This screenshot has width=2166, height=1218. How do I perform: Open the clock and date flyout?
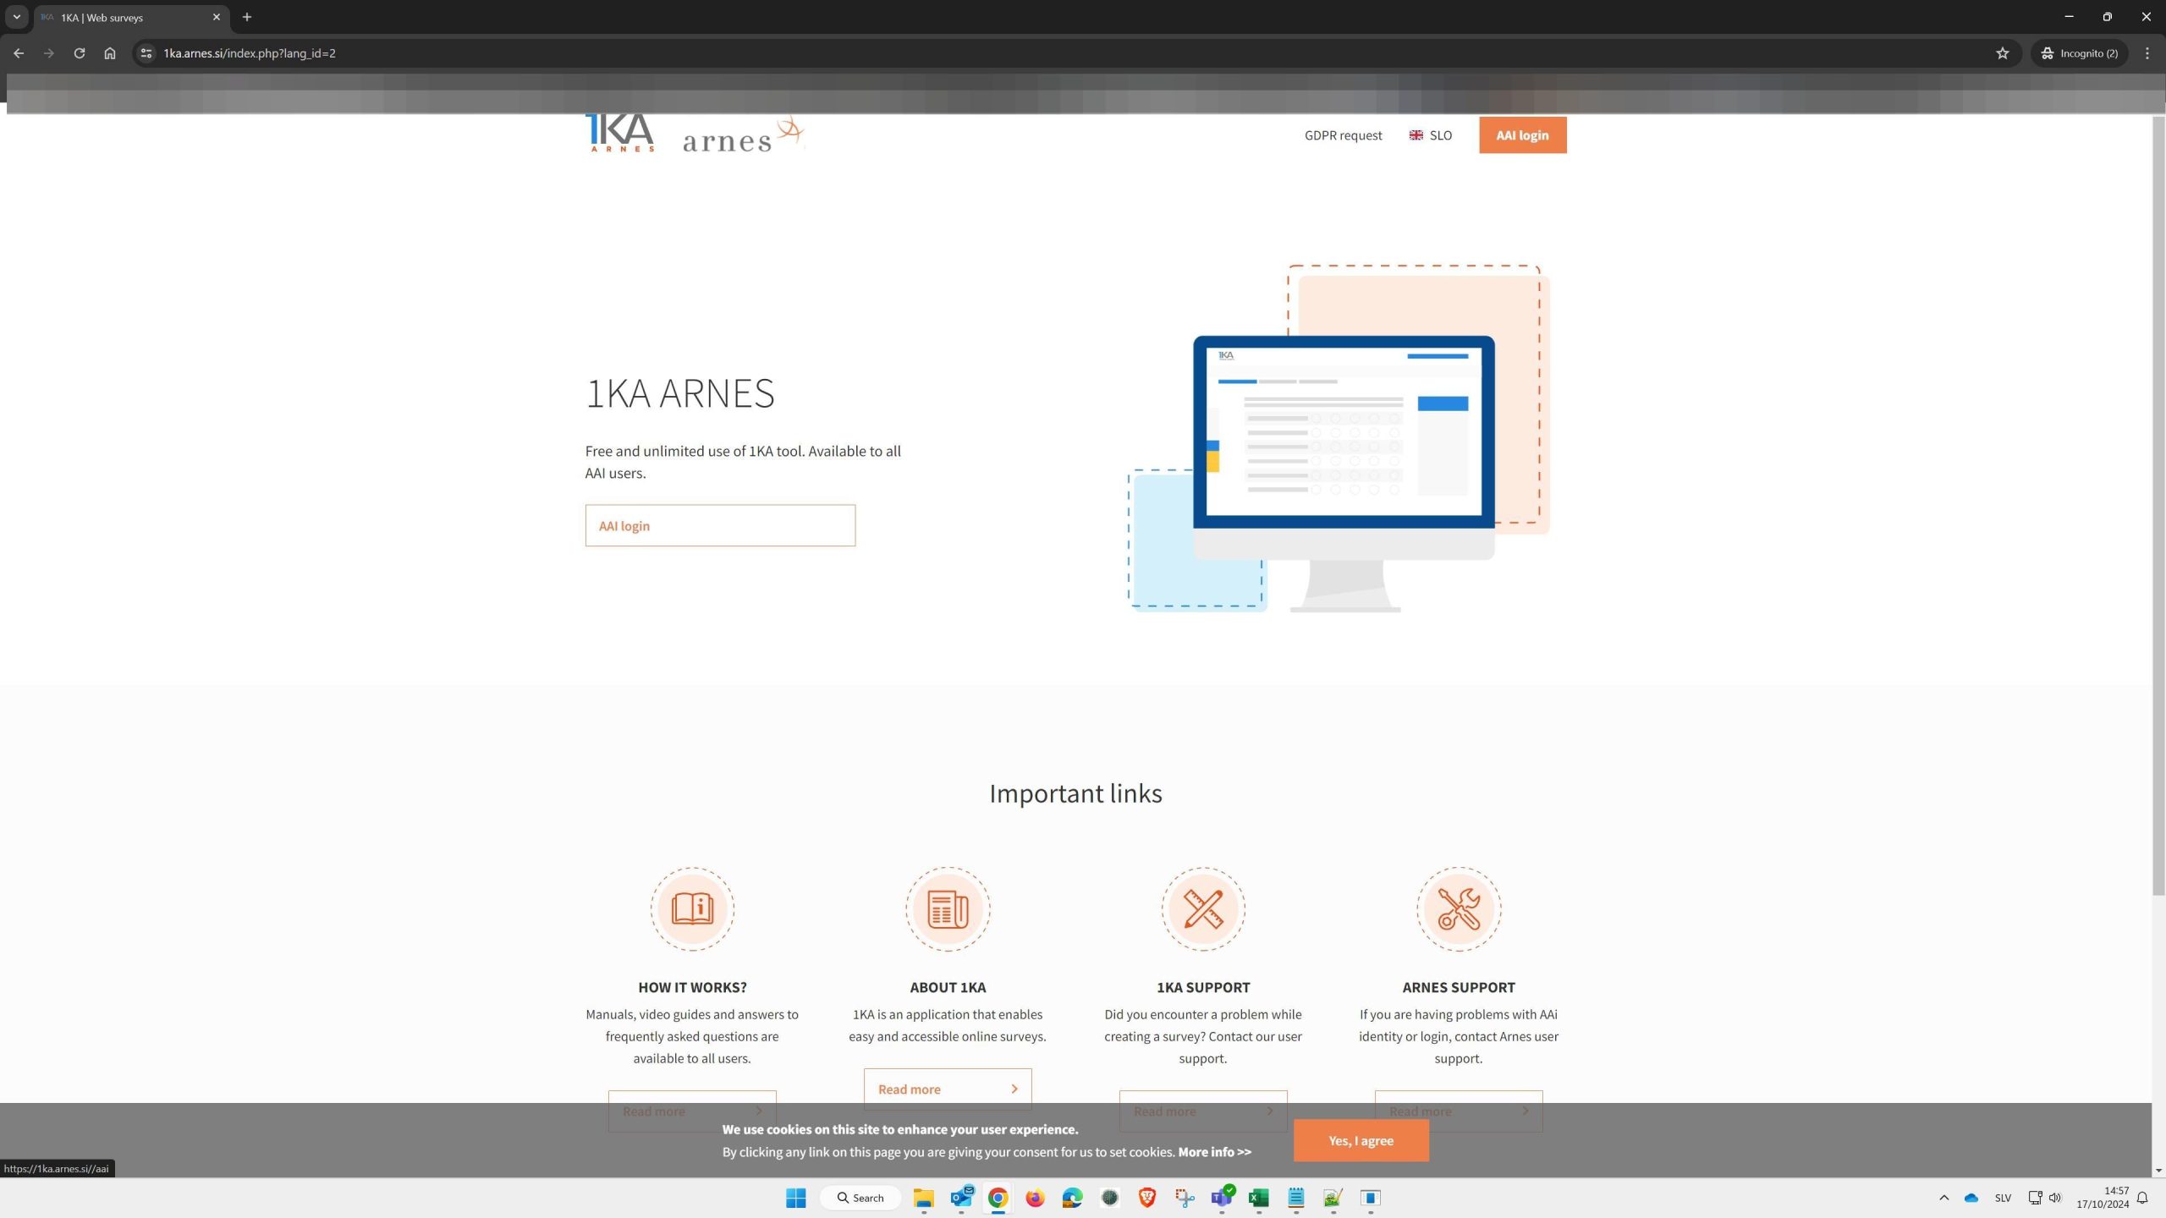pyautogui.click(x=2102, y=1198)
